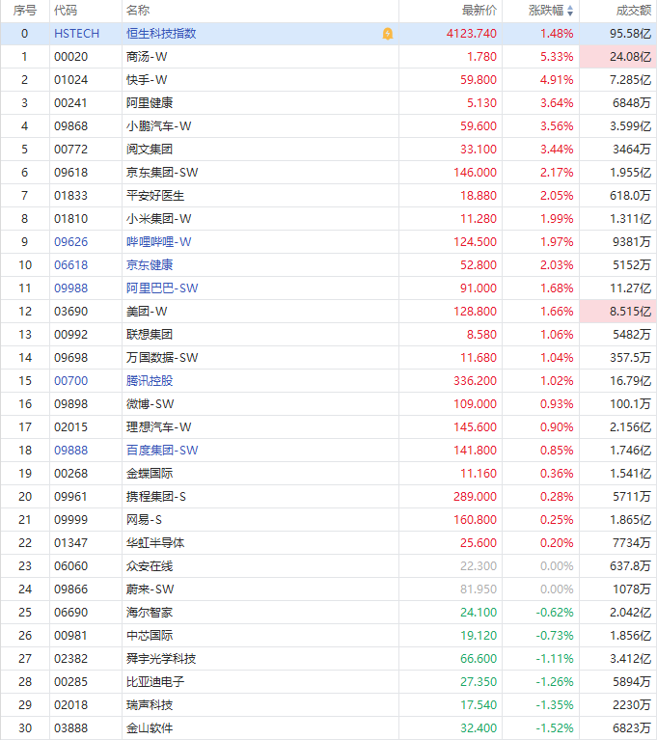Click 比亚迪电子 stock name

pyautogui.click(x=155, y=681)
